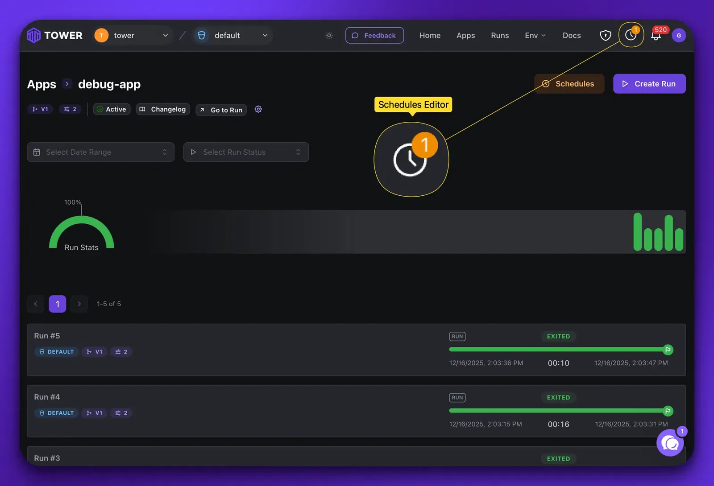The image size is (714, 486).
Task: Click Run #5's green progress bar
Action: tap(558, 350)
